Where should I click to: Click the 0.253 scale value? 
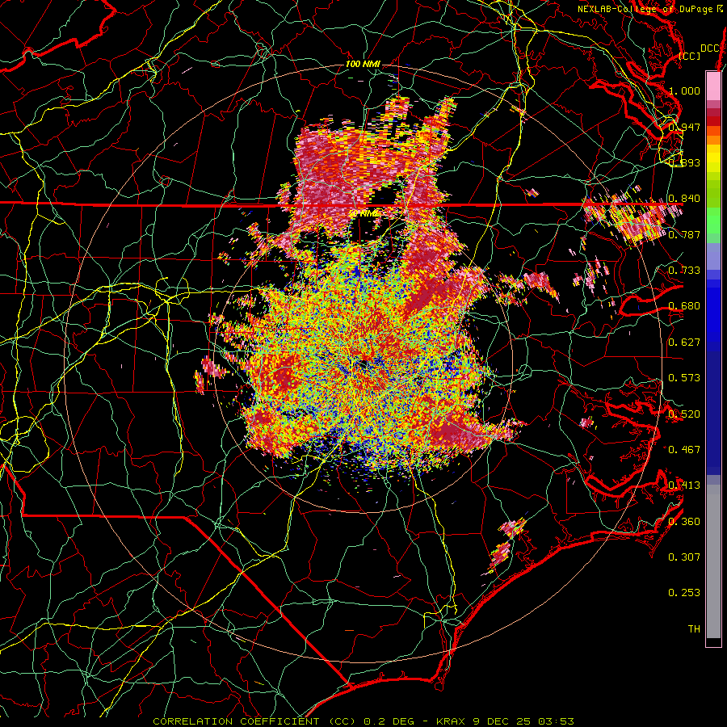684,593
